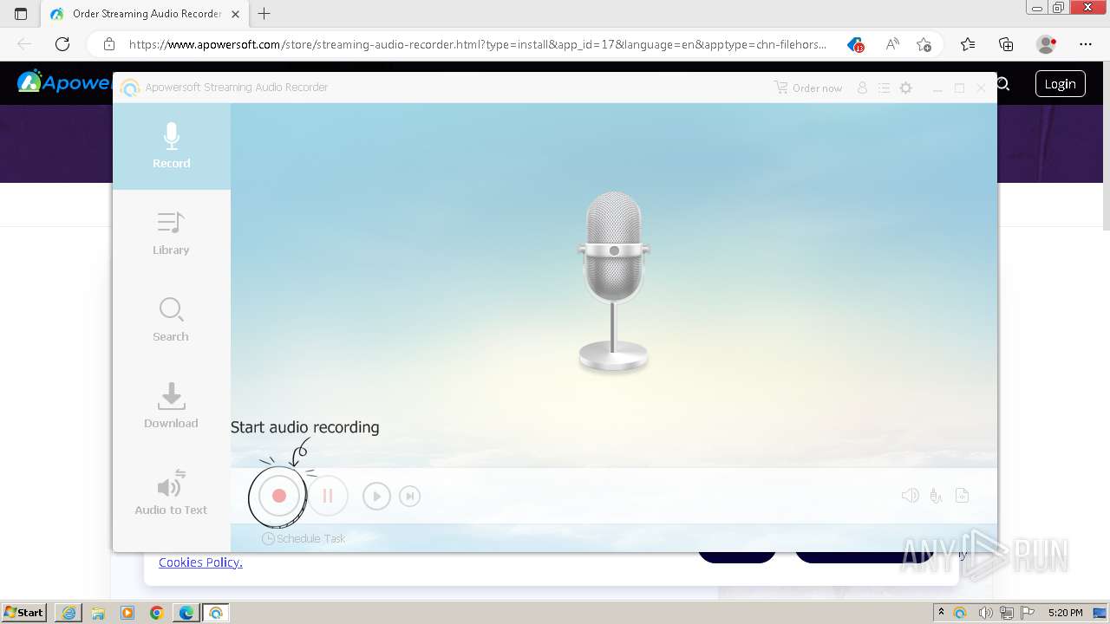Open the Cookies Policy link
The image size is (1110, 624).
coord(200,562)
